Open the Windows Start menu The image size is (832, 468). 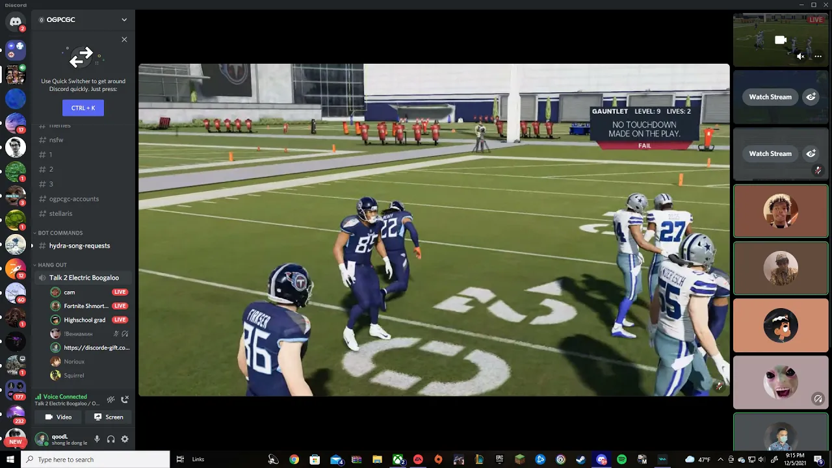(x=10, y=460)
